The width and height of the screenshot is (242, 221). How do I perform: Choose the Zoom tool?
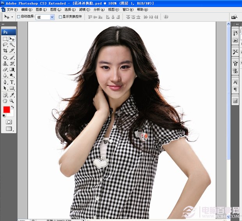pos(12,101)
